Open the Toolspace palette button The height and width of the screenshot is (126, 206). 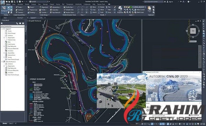(x=4, y=9)
